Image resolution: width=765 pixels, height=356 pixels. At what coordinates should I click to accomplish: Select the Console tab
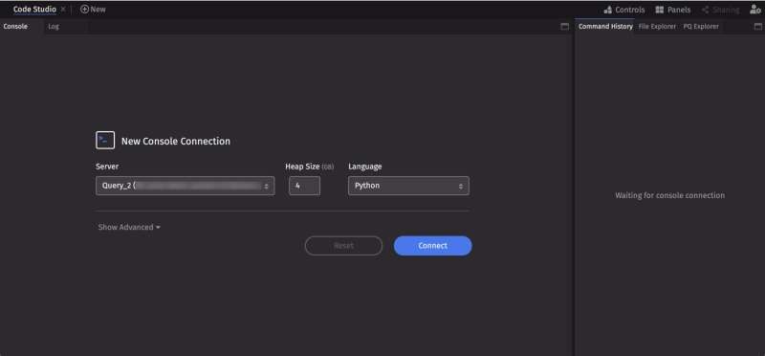[x=15, y=27]
